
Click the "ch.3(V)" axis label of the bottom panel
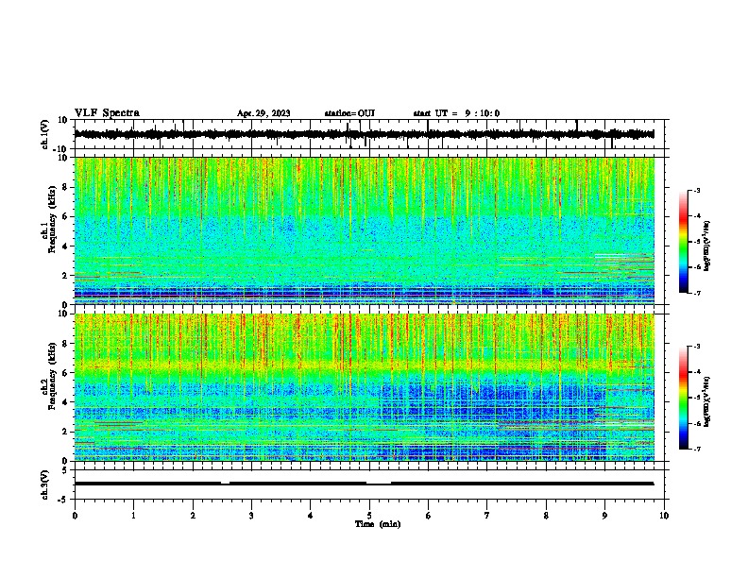45,484
